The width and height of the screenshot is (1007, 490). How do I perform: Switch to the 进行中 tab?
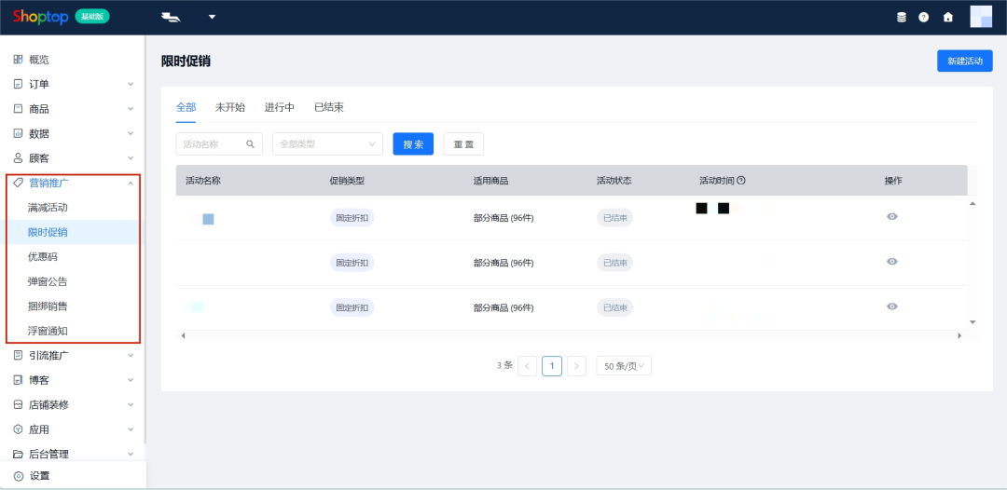[x=280, y=107]
